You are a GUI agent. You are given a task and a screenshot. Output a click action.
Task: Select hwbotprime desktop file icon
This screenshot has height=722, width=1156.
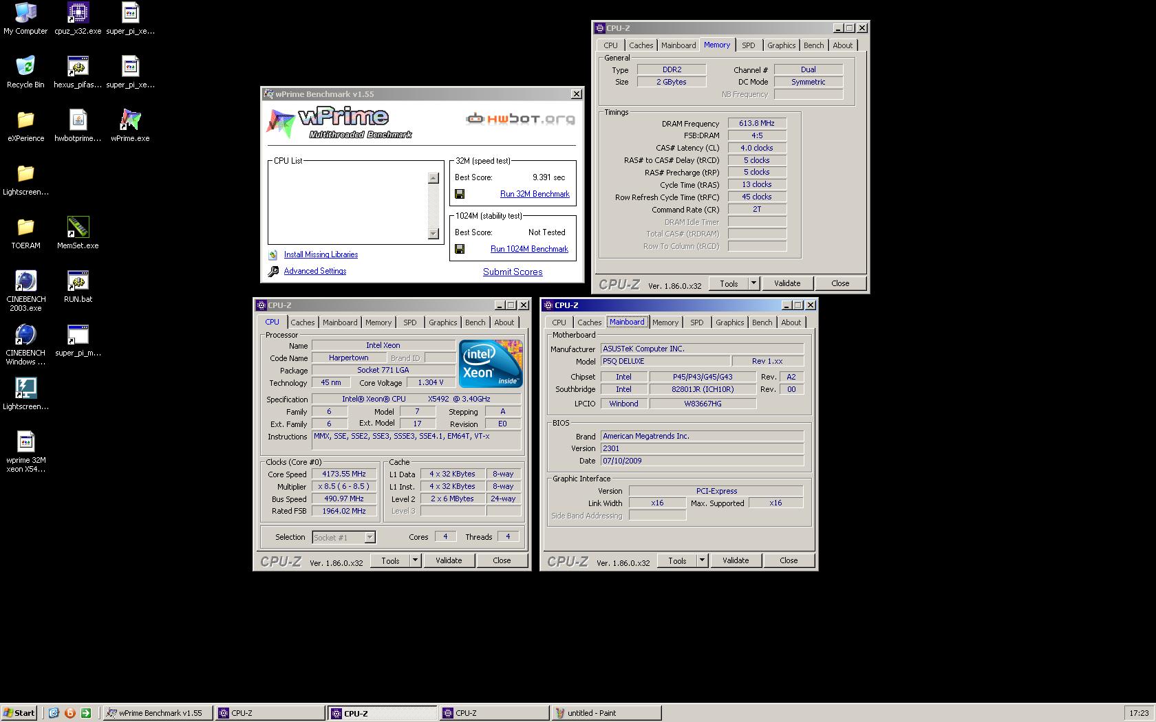click(x=78, y=120)
